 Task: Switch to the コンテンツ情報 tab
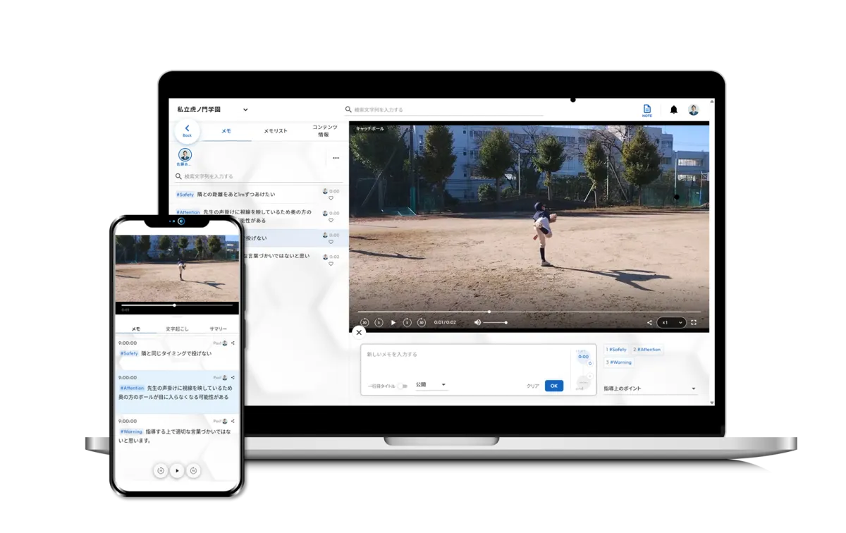click(x=324, y=130)
